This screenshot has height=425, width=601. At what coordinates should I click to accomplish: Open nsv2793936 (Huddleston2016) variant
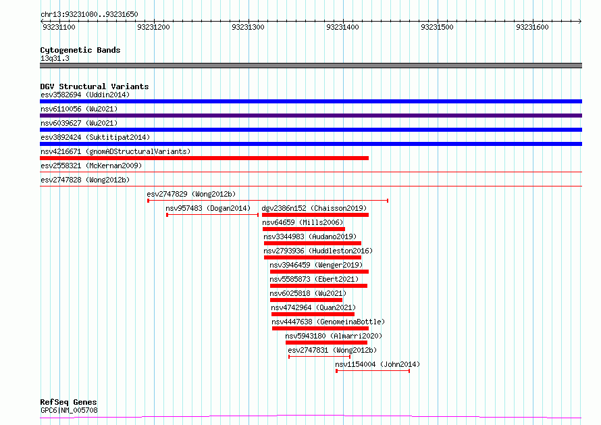[313, 257]
